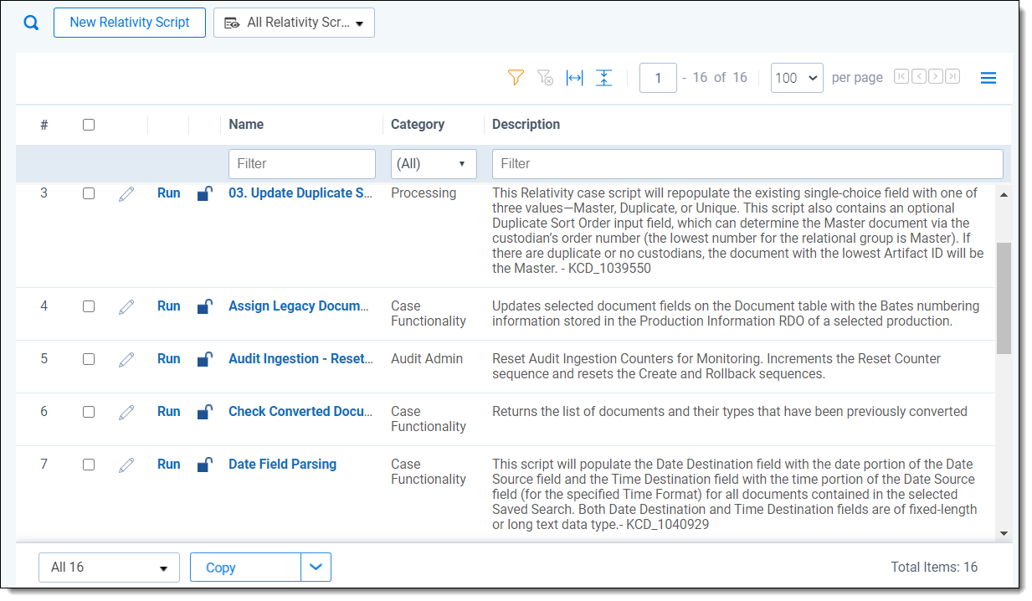
Task: Click the edit pencil for Date Field Parsing
Action: (126, 465)
